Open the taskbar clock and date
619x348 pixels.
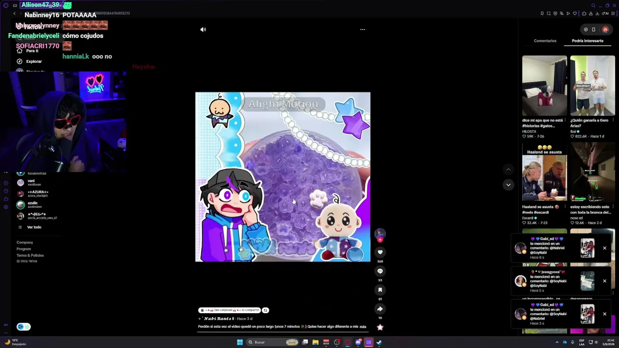pyautogui.click(x=608, y=343)
